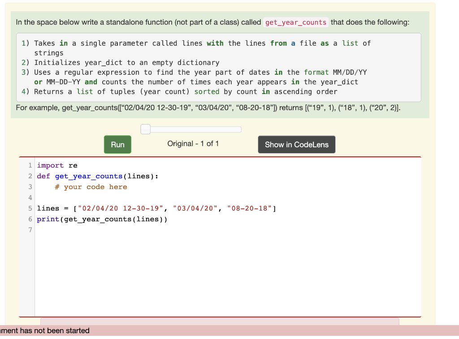The width and height of the screenshot is (459, 339).
Task: Click empty line 7 in the code editor
Action: click(134, 229)
